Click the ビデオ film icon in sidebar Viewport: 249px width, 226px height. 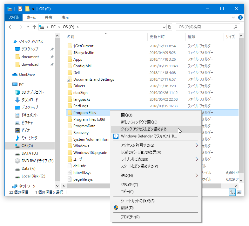17,130
